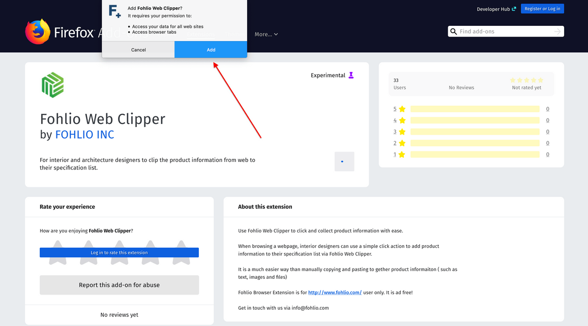Click the Firefox logo icon
Screen dimensions: 588x326
click(x=38, y=31)
